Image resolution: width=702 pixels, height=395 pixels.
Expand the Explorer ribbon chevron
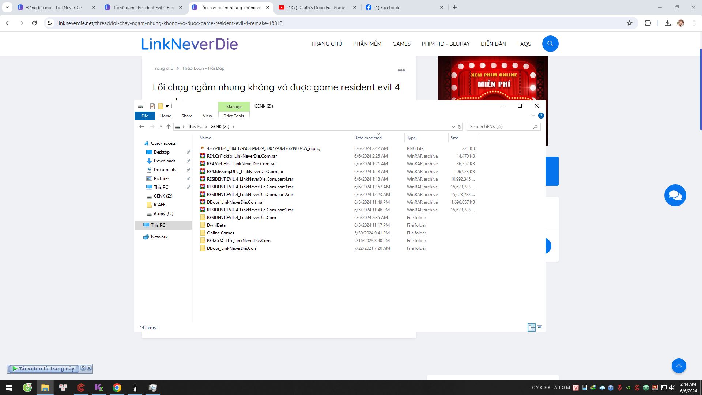click(533, 116)
